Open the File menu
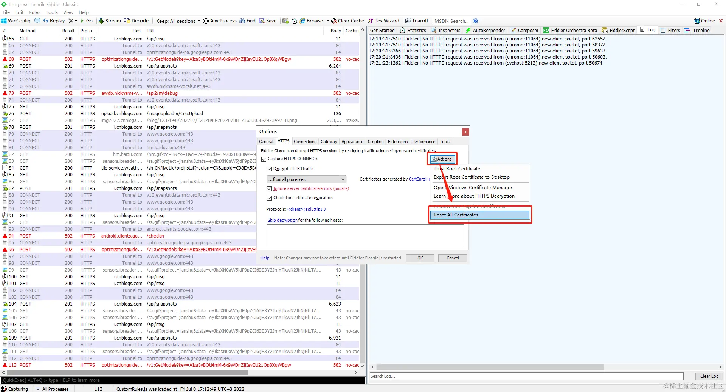726x392 pixels. coord(6,12)
